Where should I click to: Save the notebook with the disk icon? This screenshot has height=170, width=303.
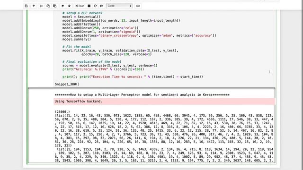(x=27, y=6)
